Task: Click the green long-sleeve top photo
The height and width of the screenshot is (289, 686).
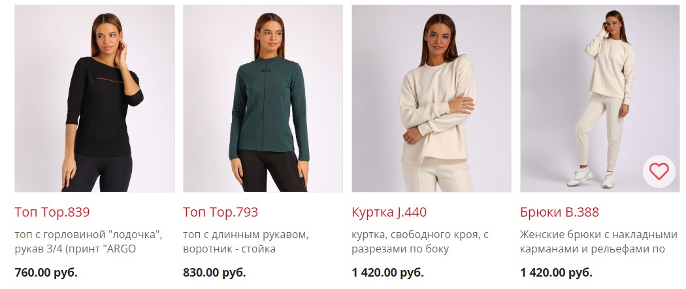Action: [263, 99]
